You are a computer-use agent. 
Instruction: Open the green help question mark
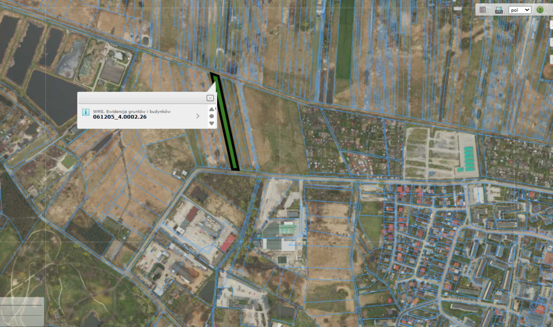pyautogui.click(x=539, y=10)
